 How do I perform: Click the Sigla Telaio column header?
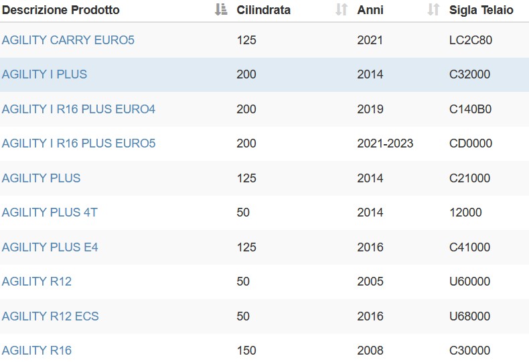click(x=481, y=10)
